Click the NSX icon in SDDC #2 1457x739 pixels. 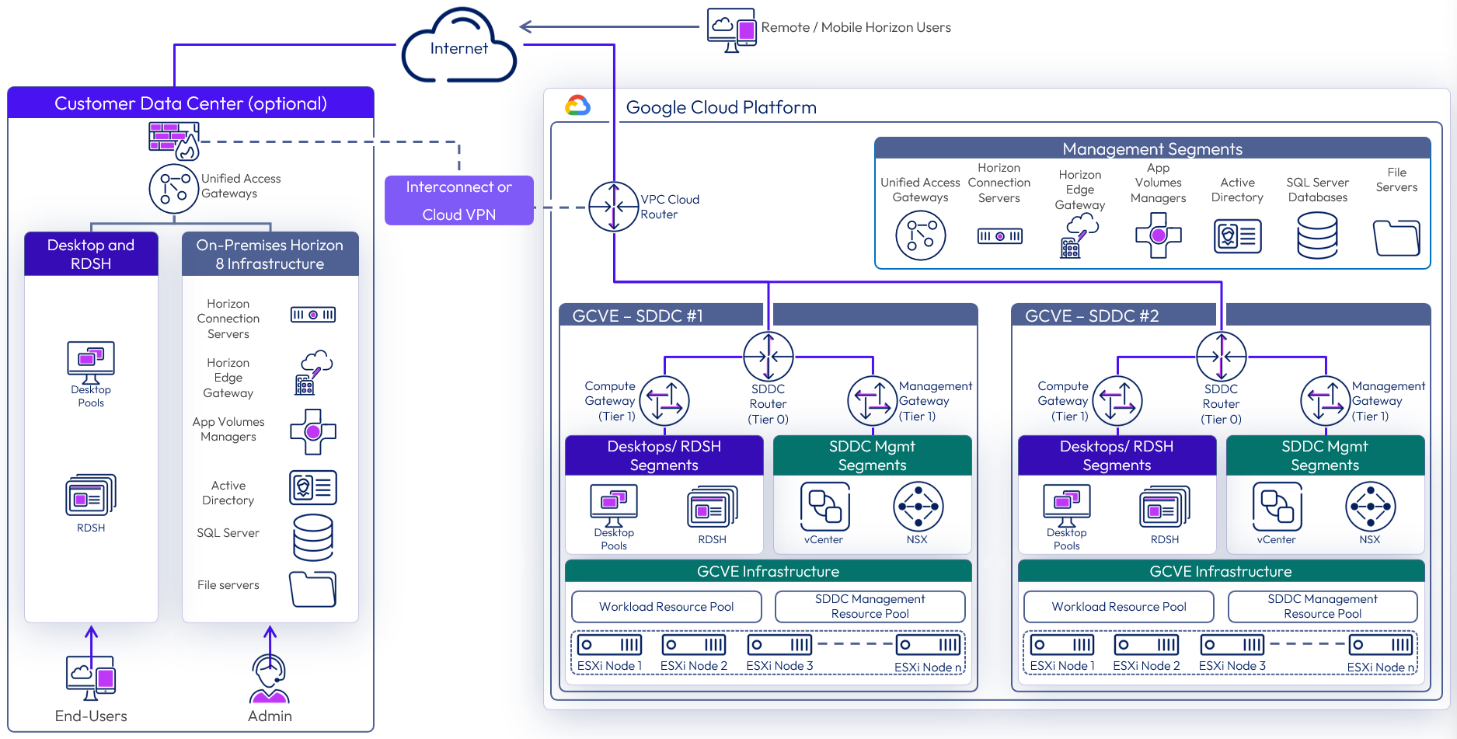point(1370,507)
